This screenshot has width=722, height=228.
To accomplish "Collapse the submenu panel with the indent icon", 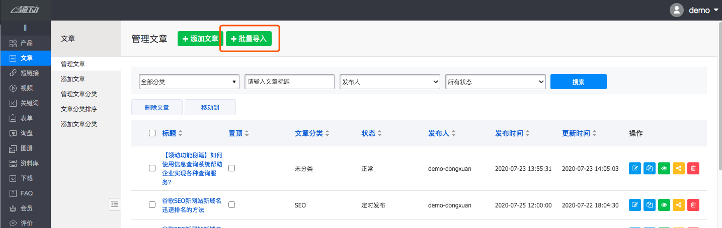I will [115, 204].
